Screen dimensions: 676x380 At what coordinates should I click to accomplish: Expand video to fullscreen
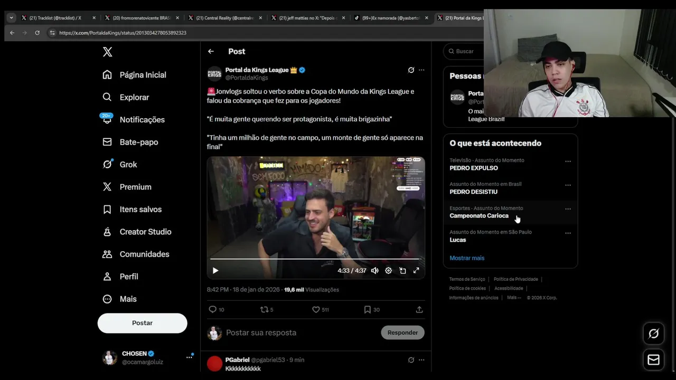pyautogui.click(x=416, y=270)
